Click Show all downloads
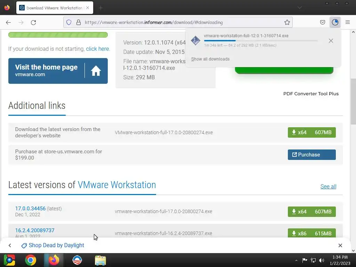Screen dimensions: 356x267 (x=210, y=59)
